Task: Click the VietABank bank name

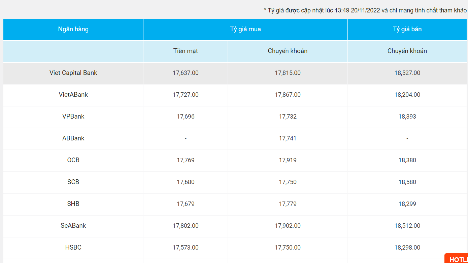Action: [x=73, y=95]
